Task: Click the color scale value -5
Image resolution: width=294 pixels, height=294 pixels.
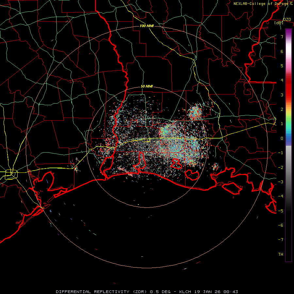Action: point(281,211)
